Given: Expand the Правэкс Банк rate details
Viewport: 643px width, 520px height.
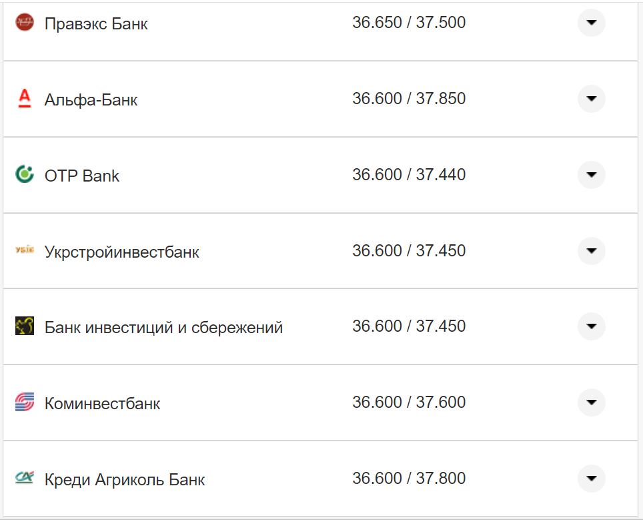Looking at the screenshot, I should coord(591,23).
